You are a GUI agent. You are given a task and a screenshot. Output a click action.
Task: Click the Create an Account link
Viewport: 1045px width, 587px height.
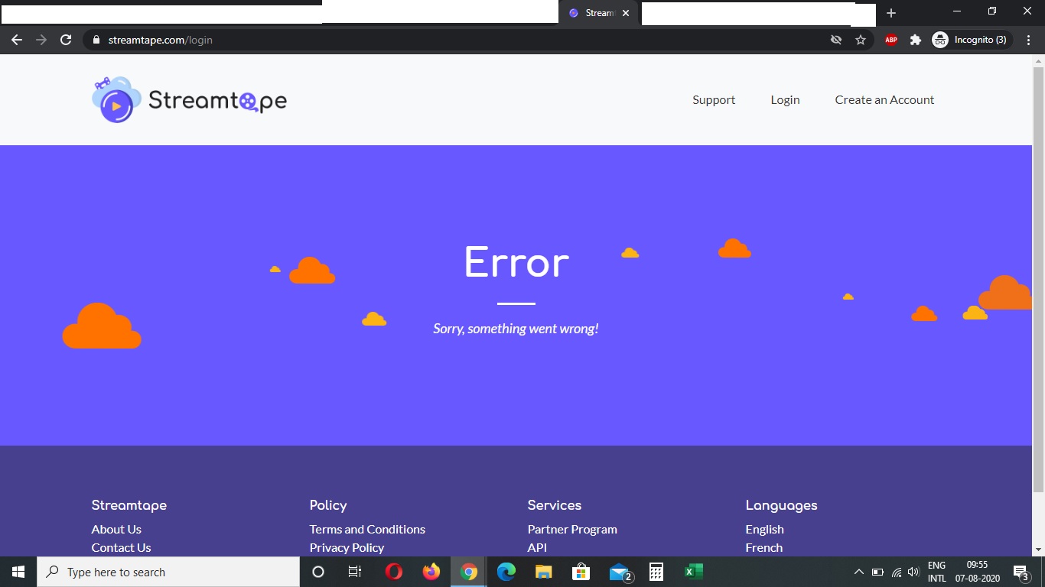tap(884, 100)
